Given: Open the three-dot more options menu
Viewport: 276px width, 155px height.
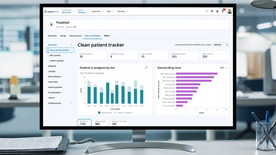Looking at the screenshot, I should click(227, 45).
